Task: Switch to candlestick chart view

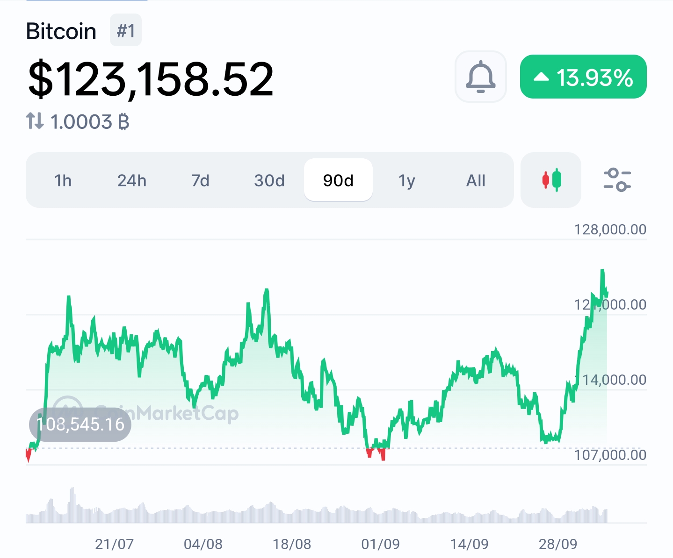Action: (x=551, y=180)
